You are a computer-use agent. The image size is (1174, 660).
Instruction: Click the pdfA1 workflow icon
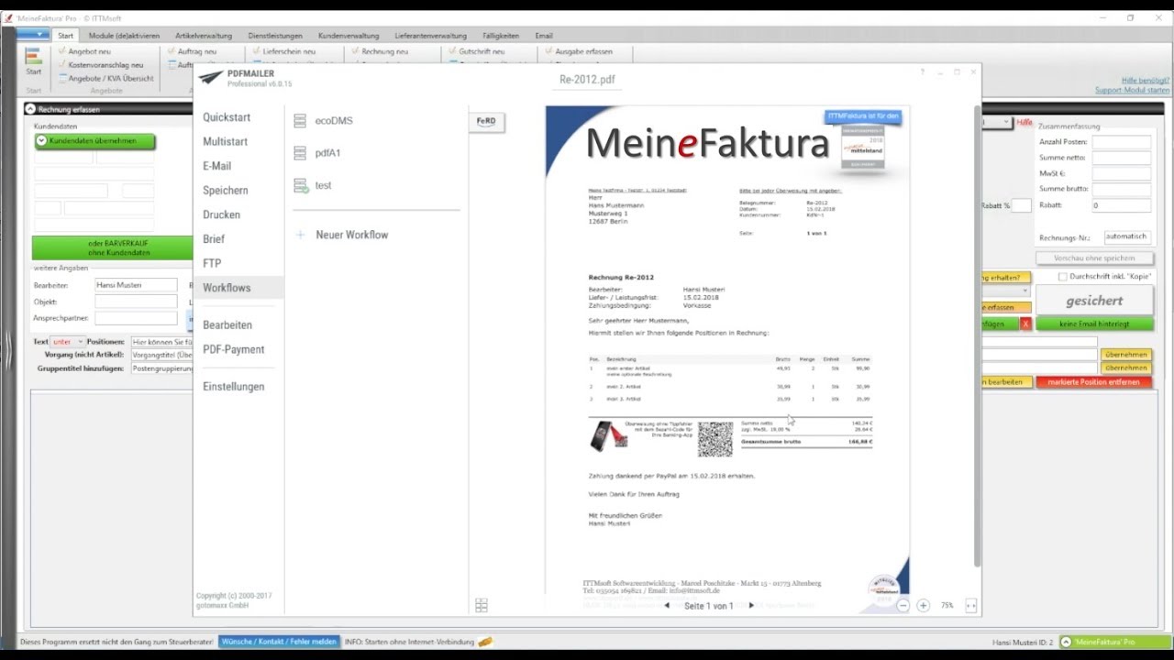point(300,153)
